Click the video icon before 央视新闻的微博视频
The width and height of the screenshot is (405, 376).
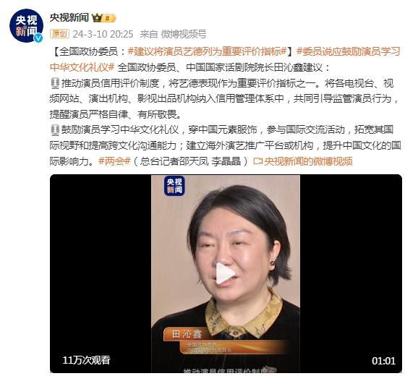(257, 161)
